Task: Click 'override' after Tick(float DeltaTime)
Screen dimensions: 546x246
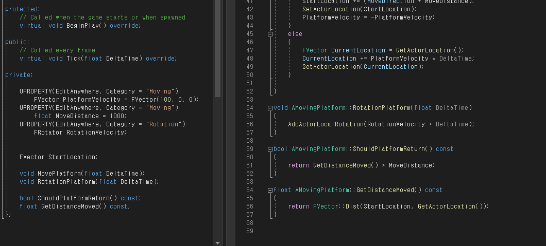Action: pyautogui.click(x=160, y=59)
